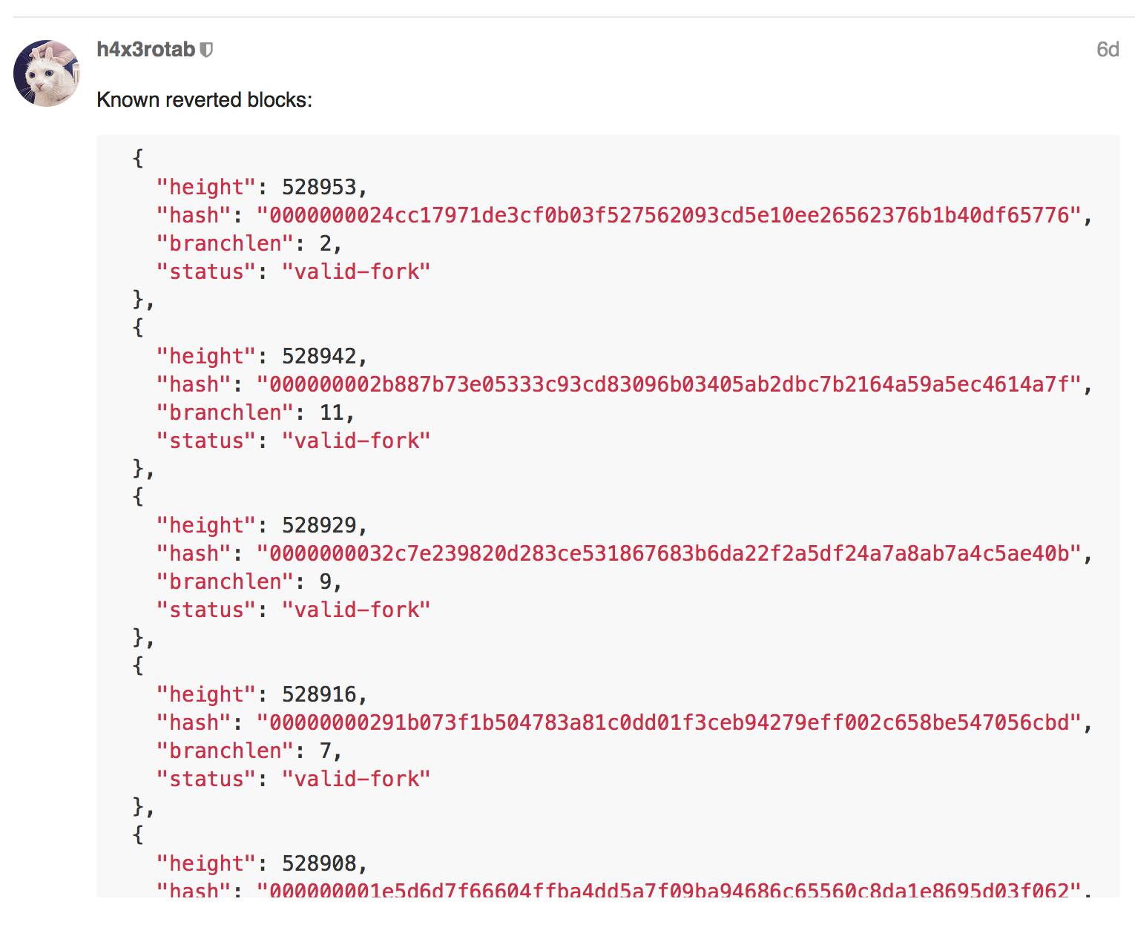Open the 6d post timestamp link
This screenshot has width=1135, height=936.
1108,50
